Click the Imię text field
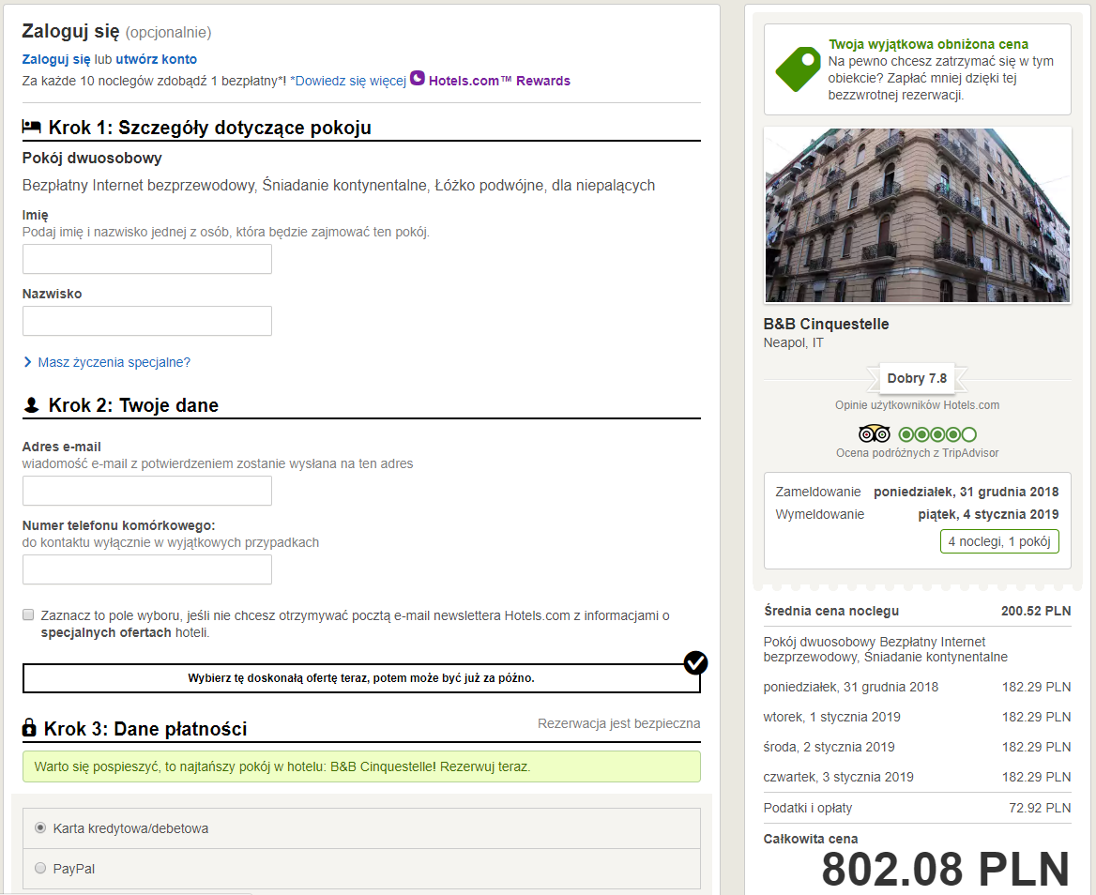The width and height of the screenshot is (1096, 895). [x=147, y=259]
